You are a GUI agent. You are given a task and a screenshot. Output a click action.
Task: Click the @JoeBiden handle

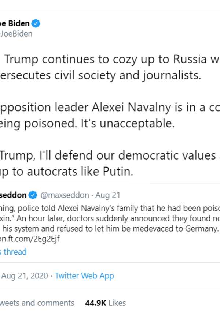point(16,34)
